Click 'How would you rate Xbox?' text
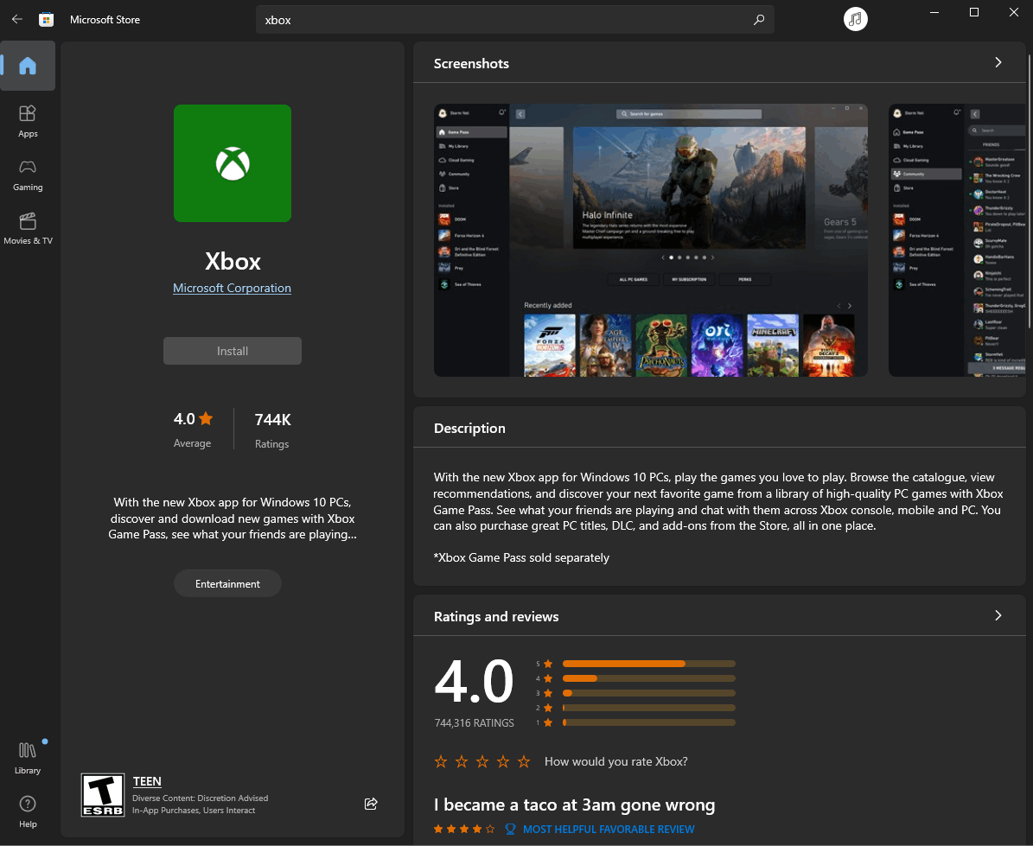 pyautogui.click(x=615, y=761)
